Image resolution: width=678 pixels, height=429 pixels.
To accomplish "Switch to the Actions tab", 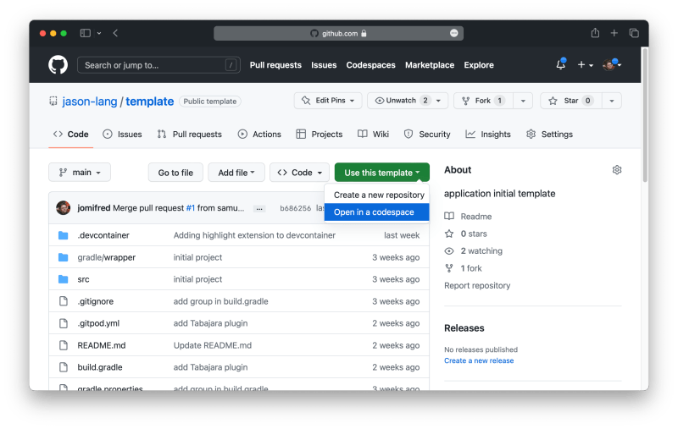I will 259,135.
